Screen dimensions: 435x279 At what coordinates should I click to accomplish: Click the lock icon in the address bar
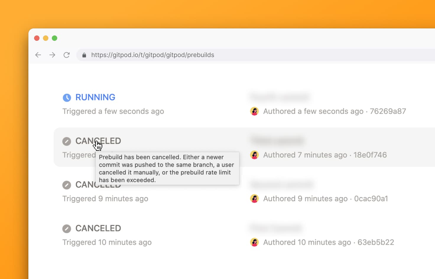(x=84, y=55)
